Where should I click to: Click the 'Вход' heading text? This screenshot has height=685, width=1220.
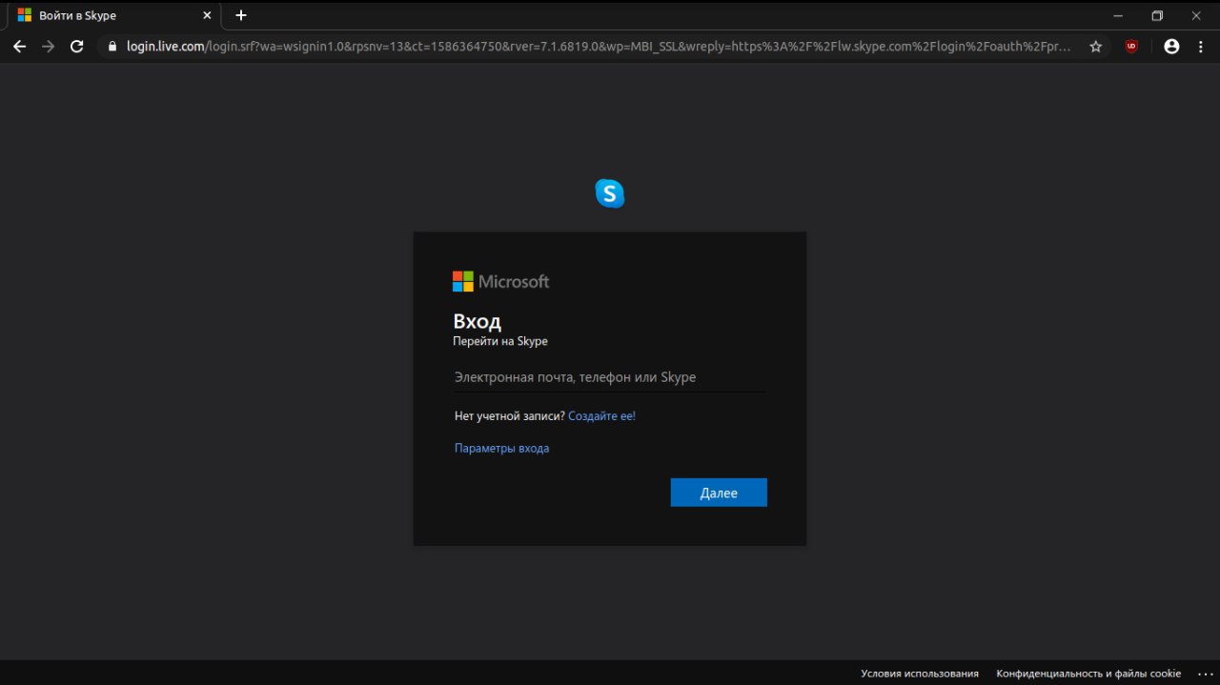pos(477,321)
